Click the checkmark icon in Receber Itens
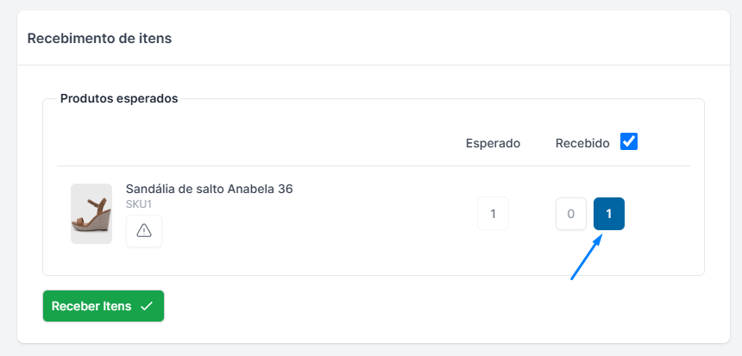The width and height of the screenshot is (742, 356). click(147, 306)
